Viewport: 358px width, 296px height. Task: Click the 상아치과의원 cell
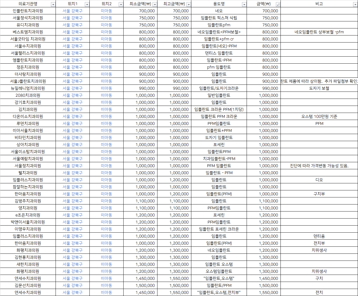pos(28,145)
